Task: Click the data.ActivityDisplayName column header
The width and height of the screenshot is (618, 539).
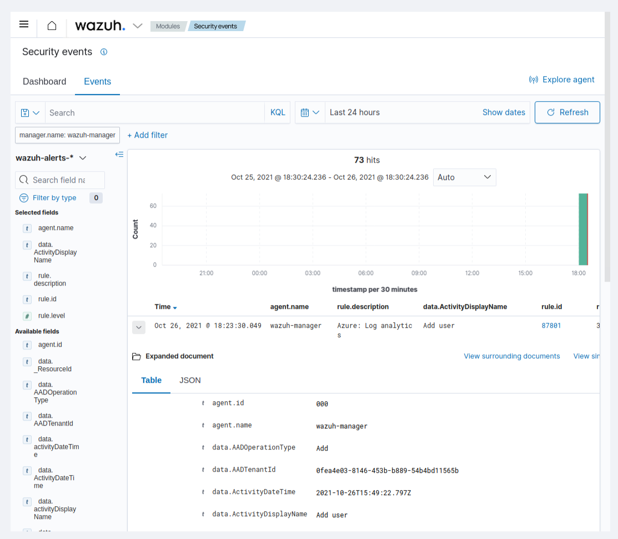Action: point(465,307)
